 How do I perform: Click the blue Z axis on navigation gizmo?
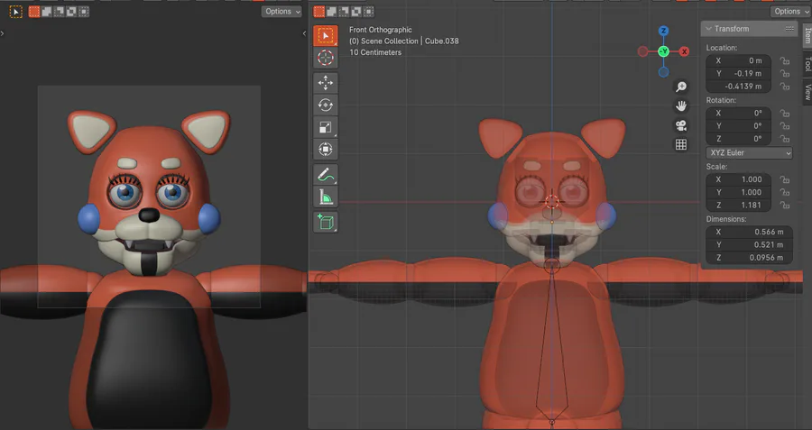(x=663, y=31)
